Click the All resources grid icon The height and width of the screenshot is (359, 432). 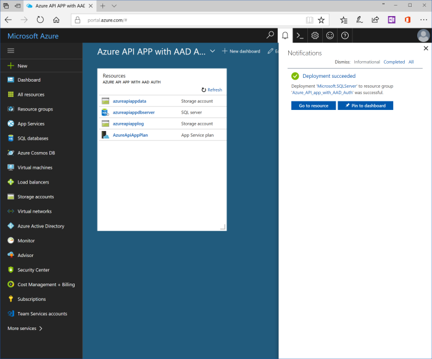[10, 95]
